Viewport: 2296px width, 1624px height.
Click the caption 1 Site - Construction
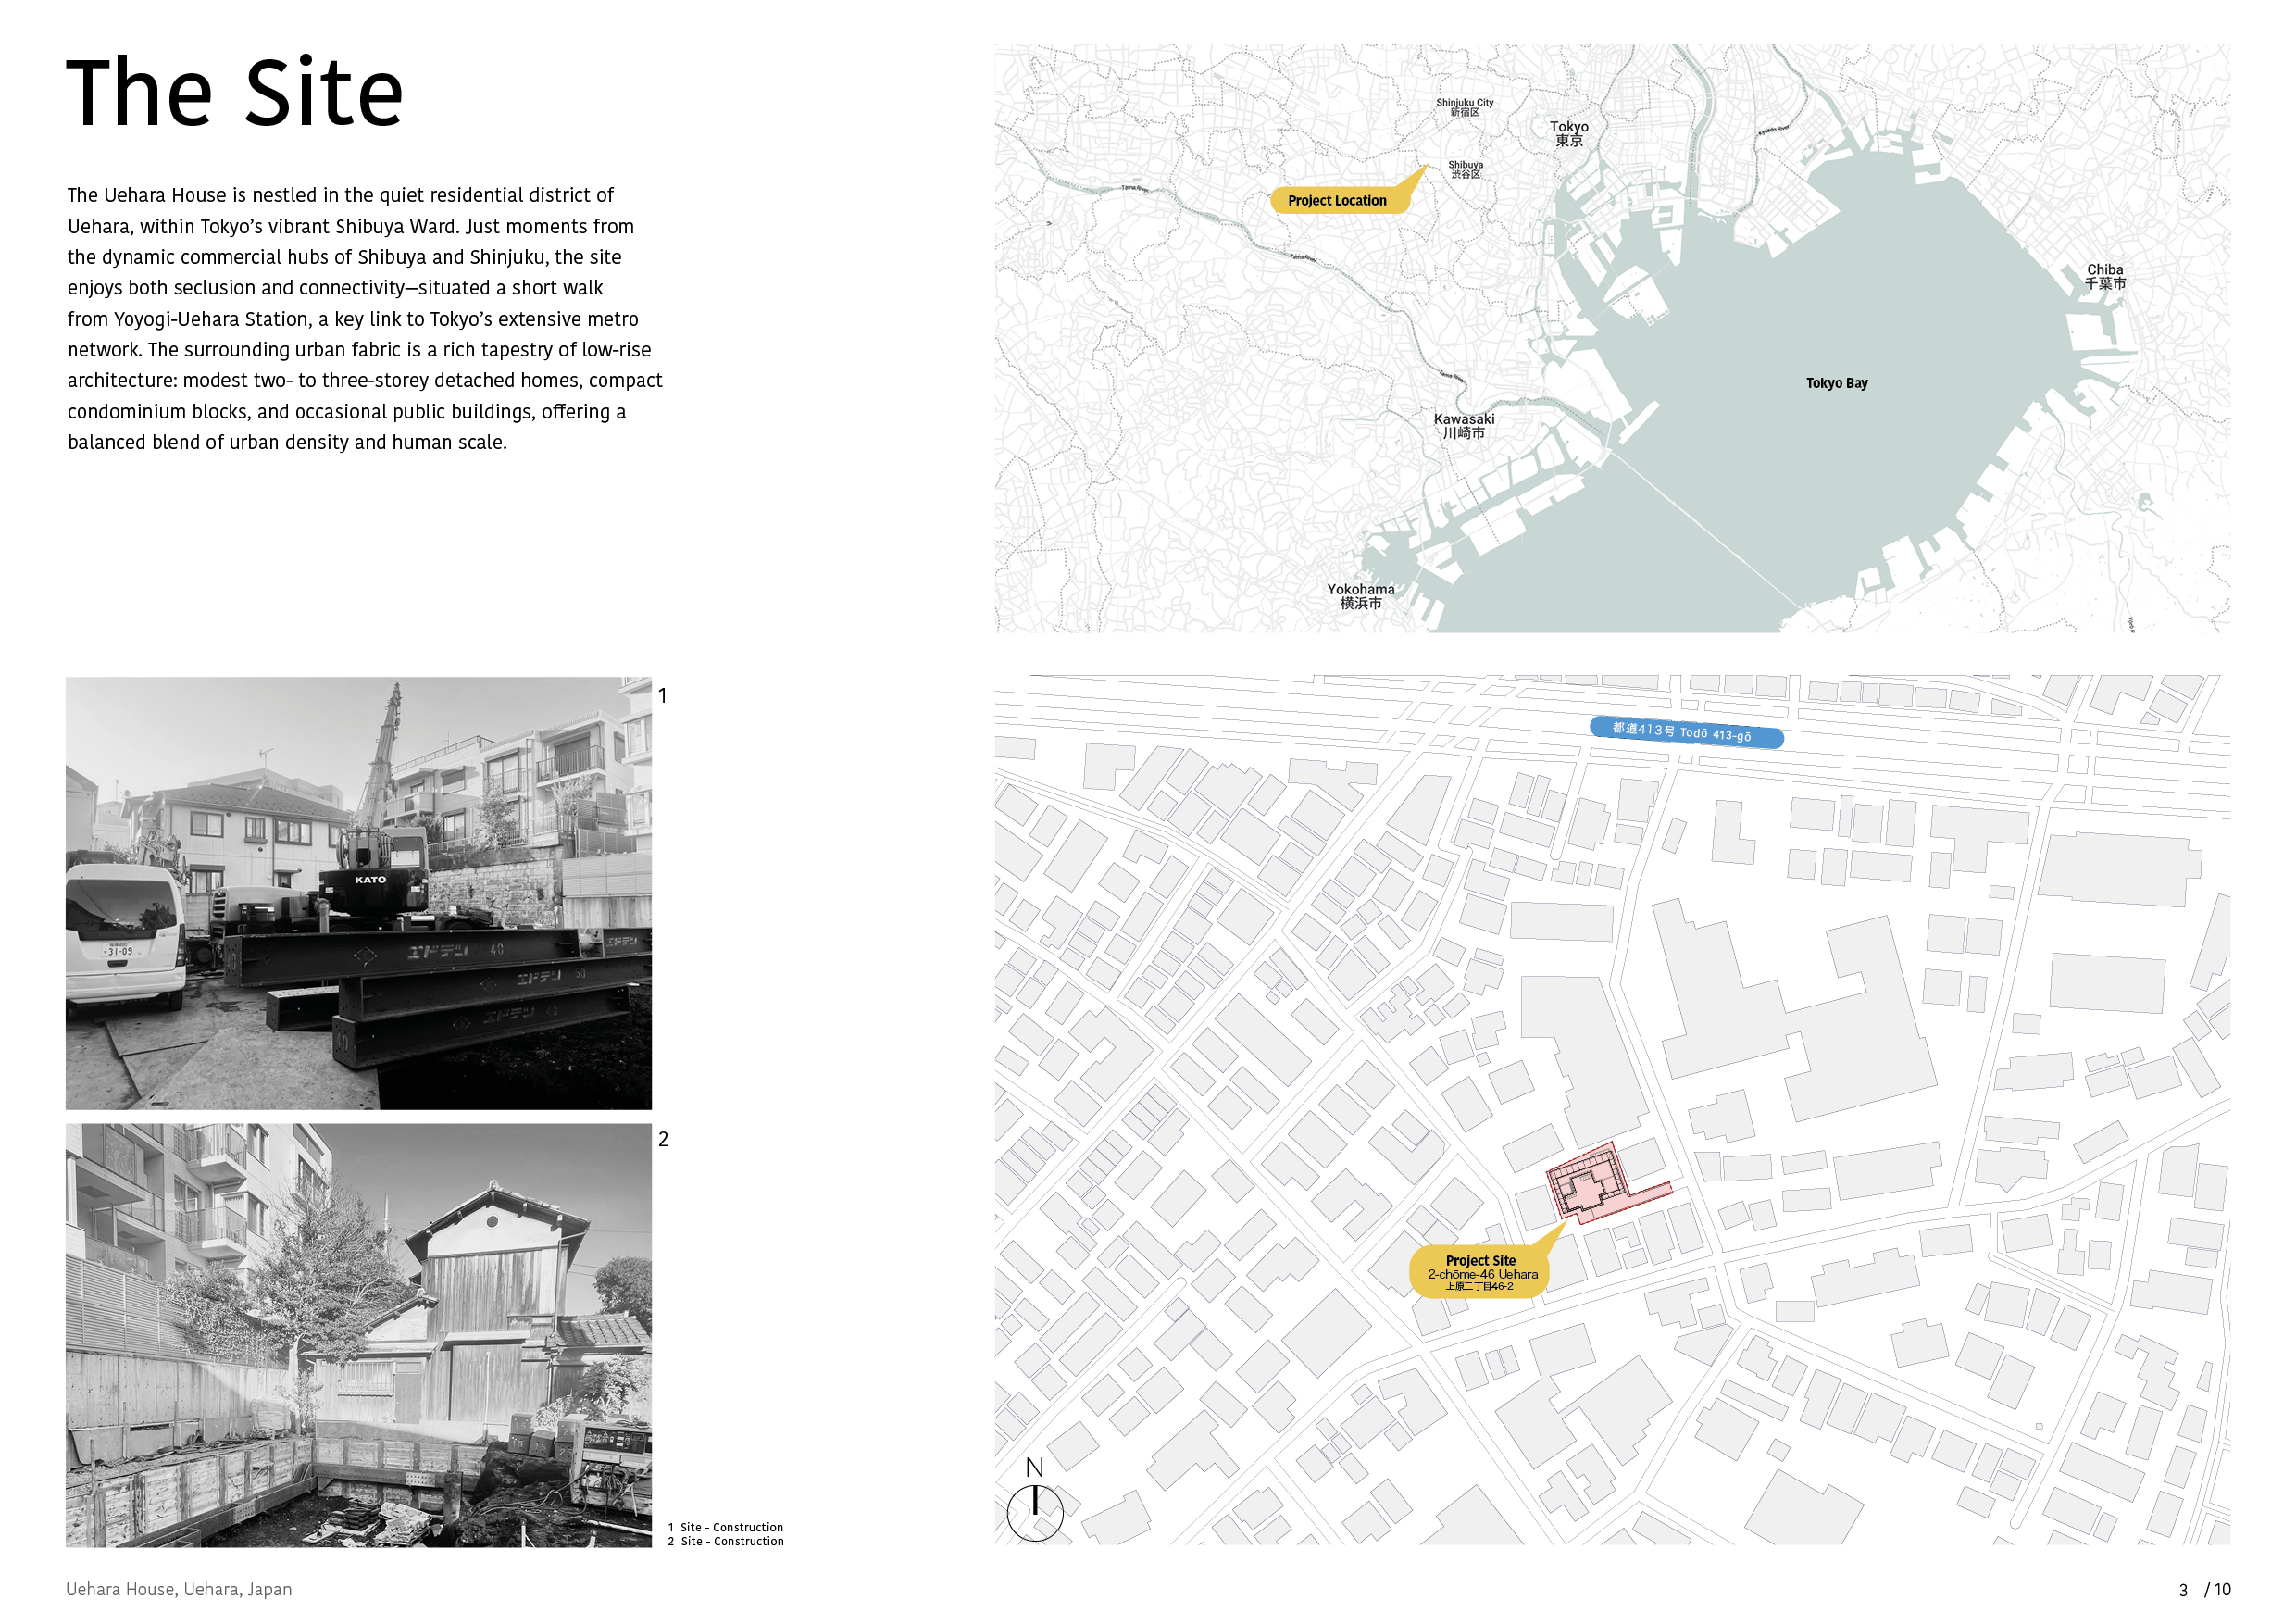[726, 1527]
